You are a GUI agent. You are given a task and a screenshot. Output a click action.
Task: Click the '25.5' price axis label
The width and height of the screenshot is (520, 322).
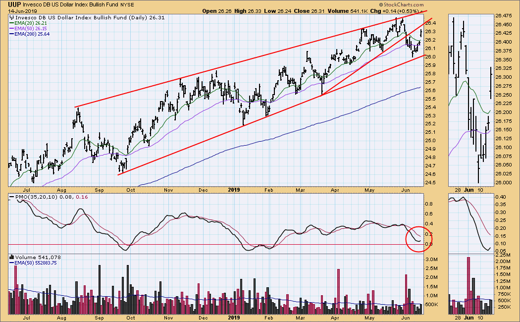click(430, 99)
